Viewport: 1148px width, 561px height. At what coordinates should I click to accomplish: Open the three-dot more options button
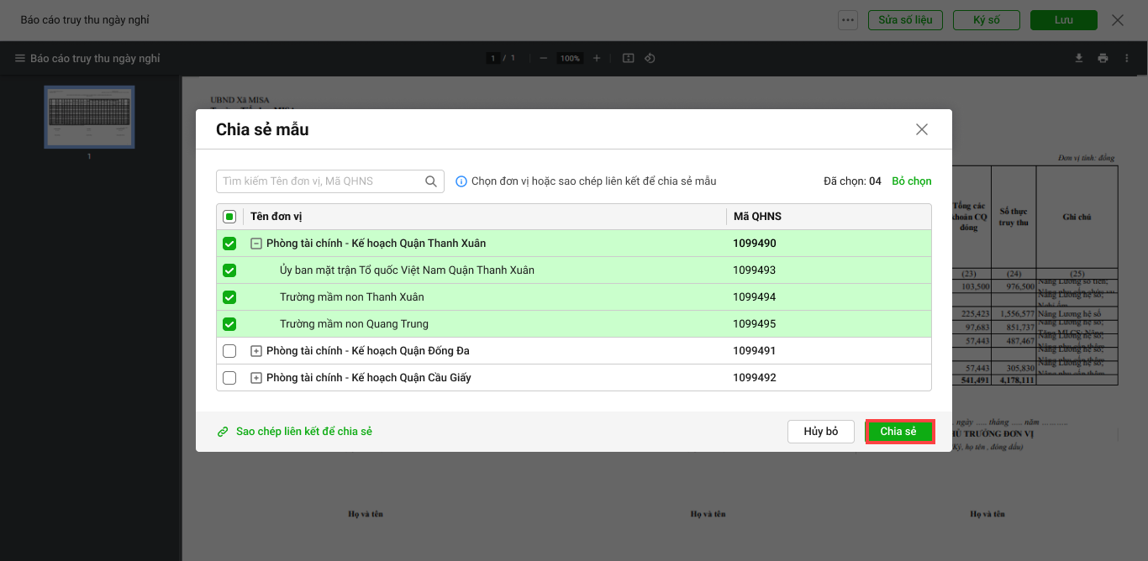(x=847, y=20)
